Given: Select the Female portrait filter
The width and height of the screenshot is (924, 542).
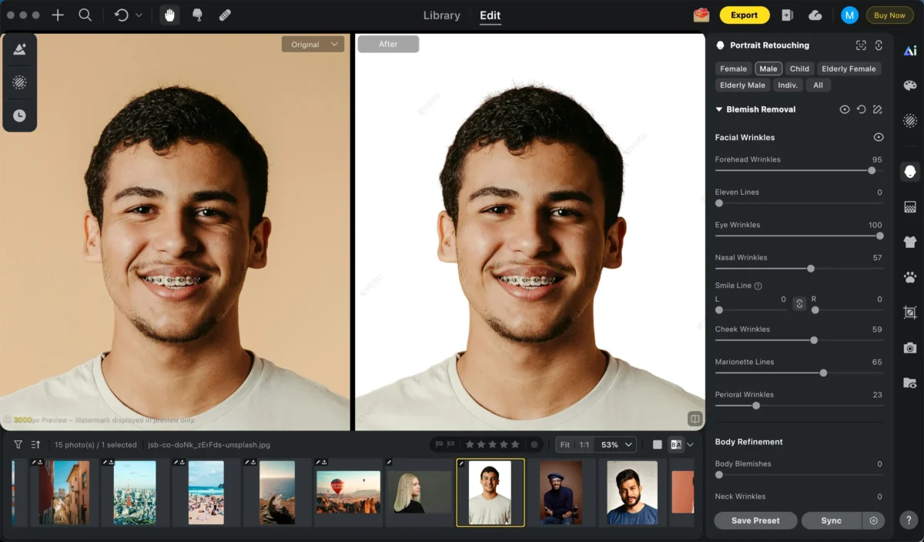Looking at the screenshot, I should click(734, 69).
